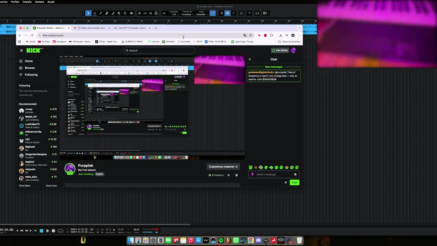Go back in Chrome browser
This screenshot has height=246, width=437.
coord(20,35)
